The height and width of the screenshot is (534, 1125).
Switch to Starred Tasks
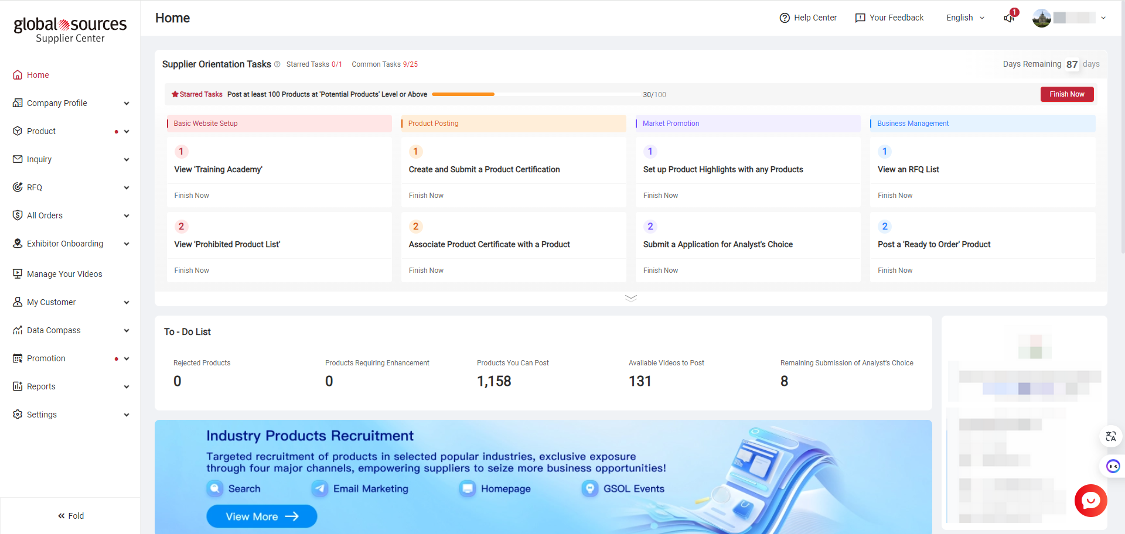314,64
